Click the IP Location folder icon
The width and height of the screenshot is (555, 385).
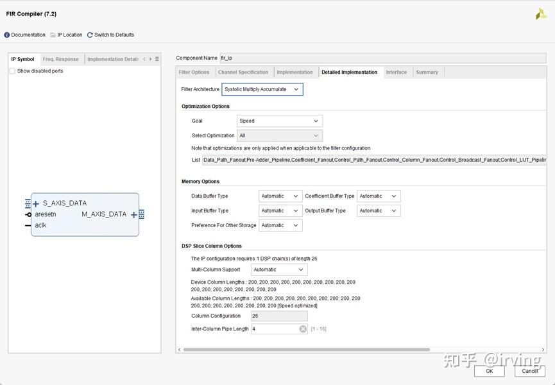pyautogui.click(x=53, y=35)
